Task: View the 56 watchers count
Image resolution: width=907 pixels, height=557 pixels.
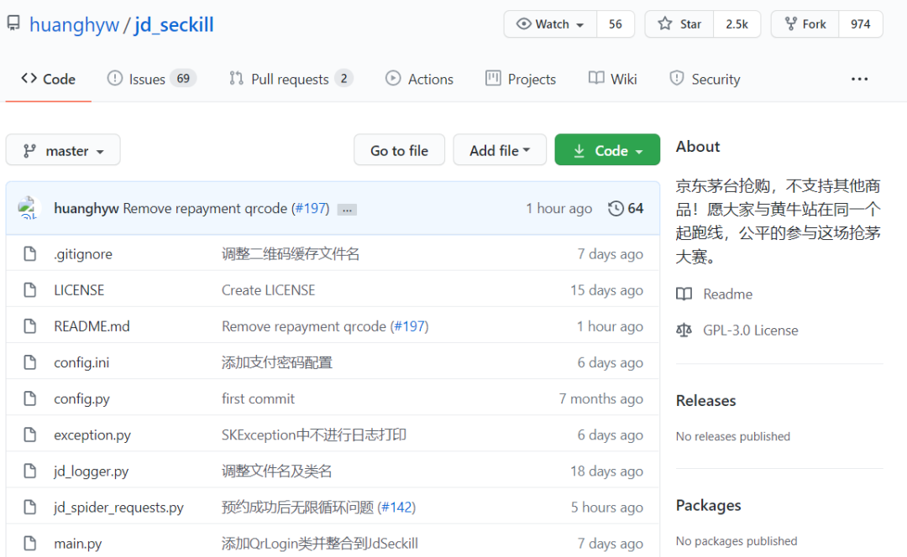Action: 616,24
